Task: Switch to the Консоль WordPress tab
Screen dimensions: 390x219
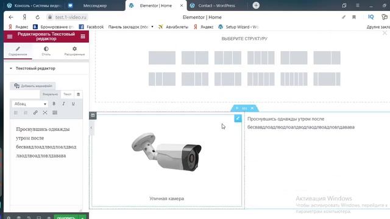Action: click(34, 5)
